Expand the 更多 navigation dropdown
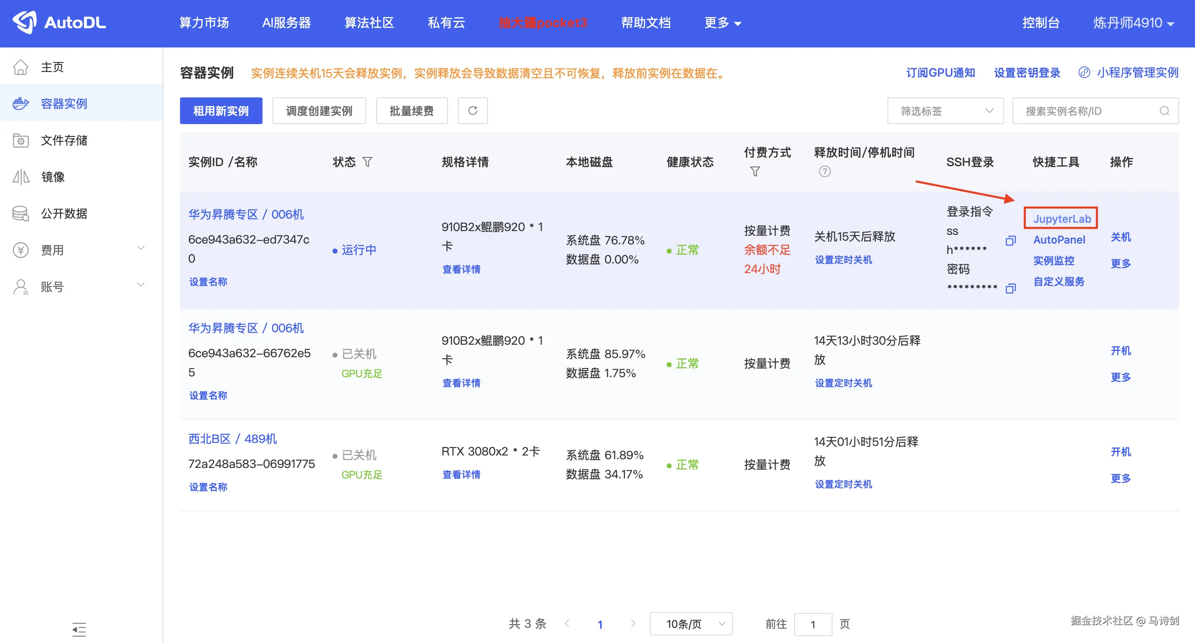1195x642 pixels. (722, 23)
